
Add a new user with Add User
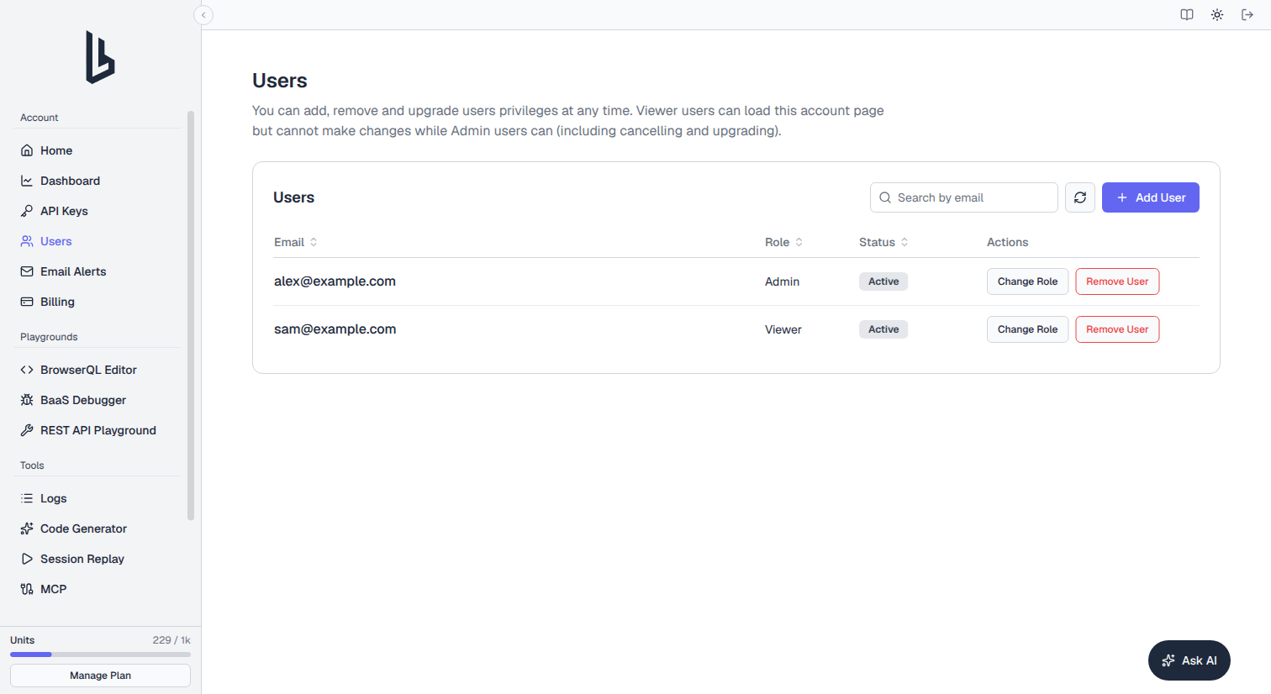tap(1151, 197)
